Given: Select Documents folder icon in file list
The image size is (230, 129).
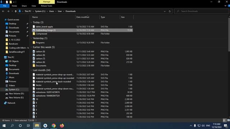Looking at the screenshot, I should pyautogui.click(x=34, y=66).
